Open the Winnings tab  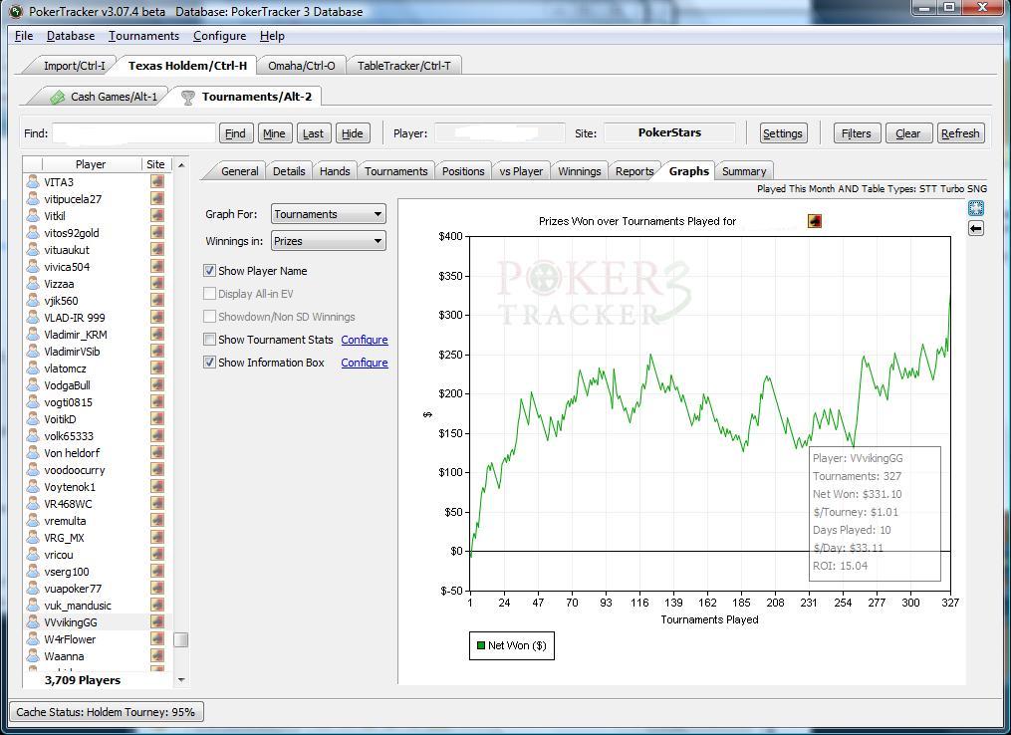[x=579, y=171]
